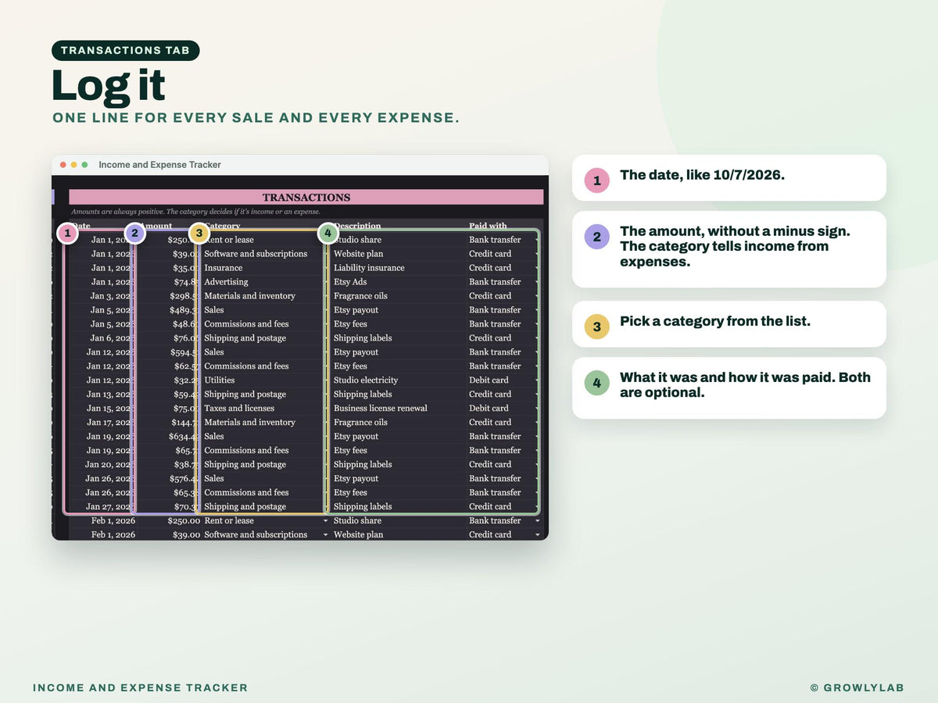Open Paid with dropdown in Feb 1 Studio share row
The width and height of the screenshot is (938, 703).
[x=538, y=521]
